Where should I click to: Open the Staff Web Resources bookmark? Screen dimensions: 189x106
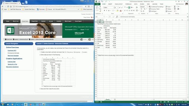[x=14, y=9]
